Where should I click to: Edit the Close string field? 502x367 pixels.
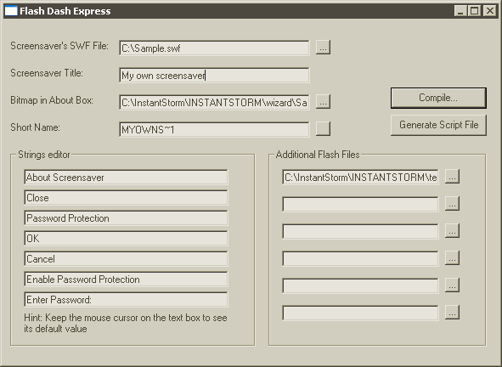click(126, 198)
